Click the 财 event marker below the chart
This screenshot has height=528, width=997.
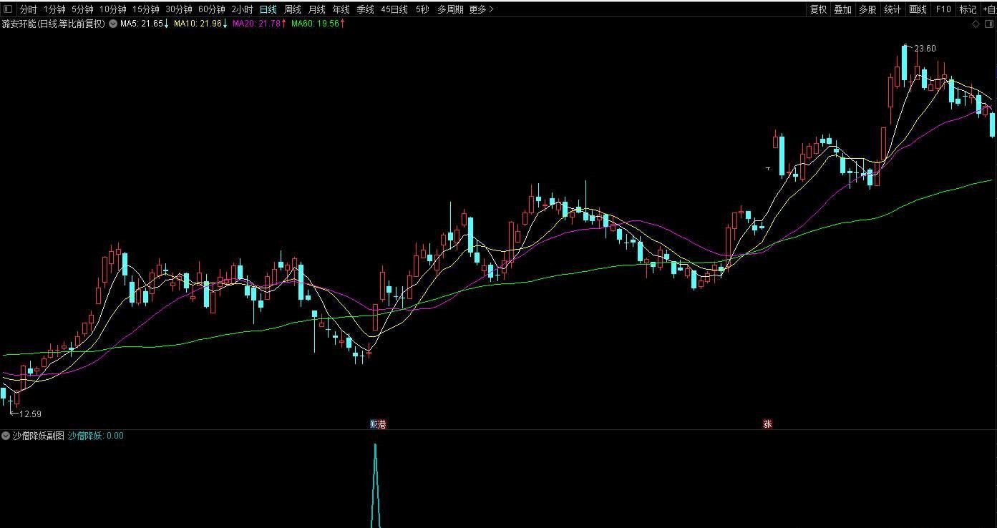[x=374, y=424]
